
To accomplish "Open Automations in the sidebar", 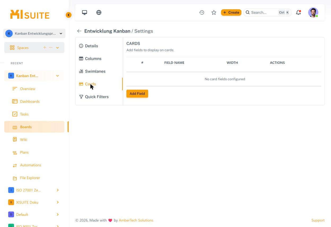I will (x=34, y=165).
